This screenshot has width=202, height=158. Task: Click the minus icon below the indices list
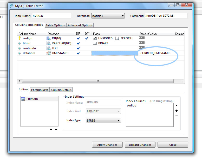pos(56,129)
